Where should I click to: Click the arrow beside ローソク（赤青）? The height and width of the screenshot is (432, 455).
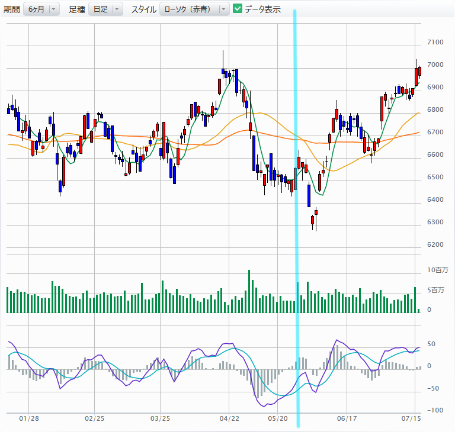tap(223, 9)
